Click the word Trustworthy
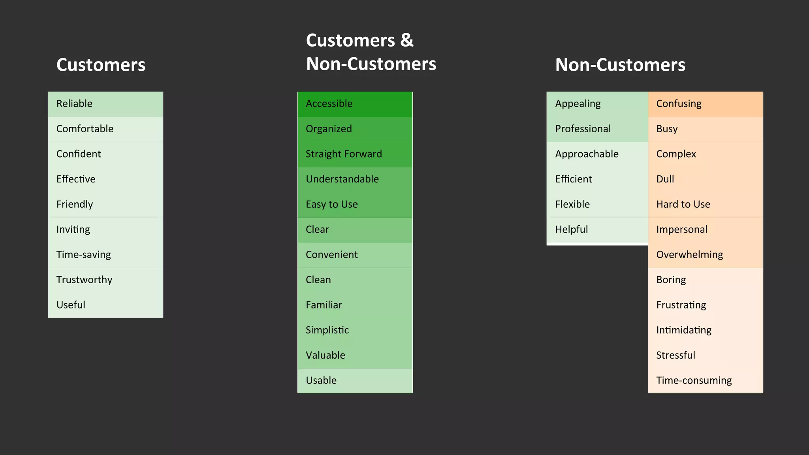Screen dimensions: 809x455 [x=84, y=280]
